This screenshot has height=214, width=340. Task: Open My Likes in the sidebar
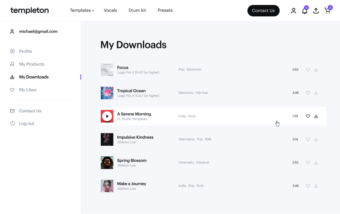28,90
